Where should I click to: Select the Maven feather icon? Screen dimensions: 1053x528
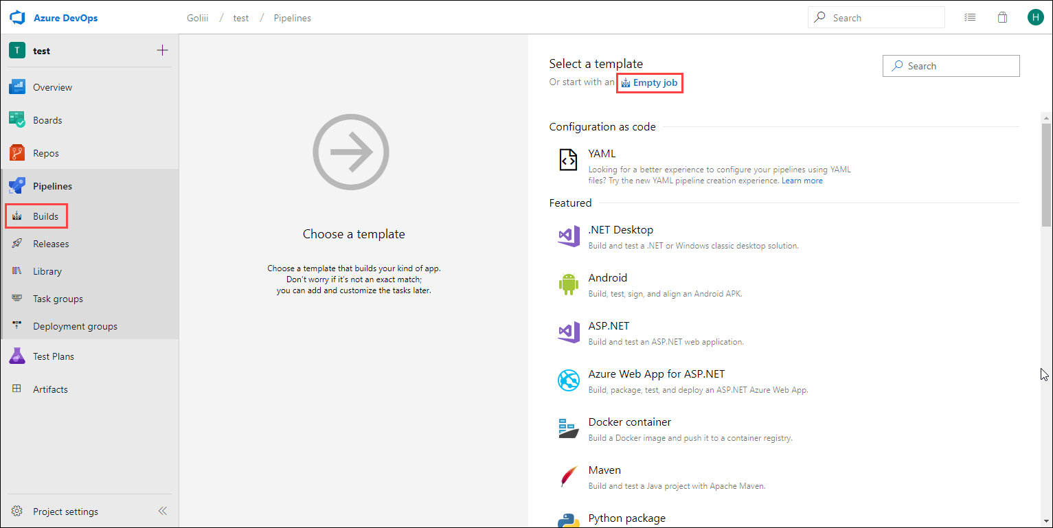569,477
